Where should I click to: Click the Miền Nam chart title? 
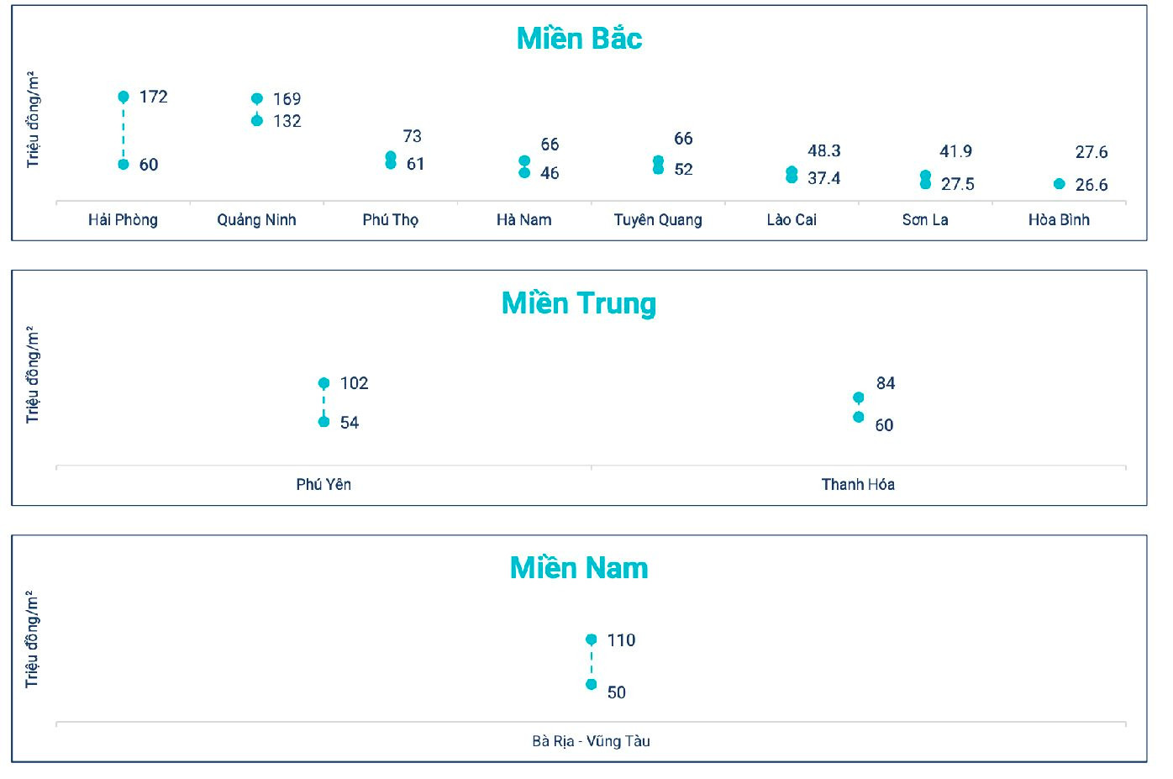579,568
